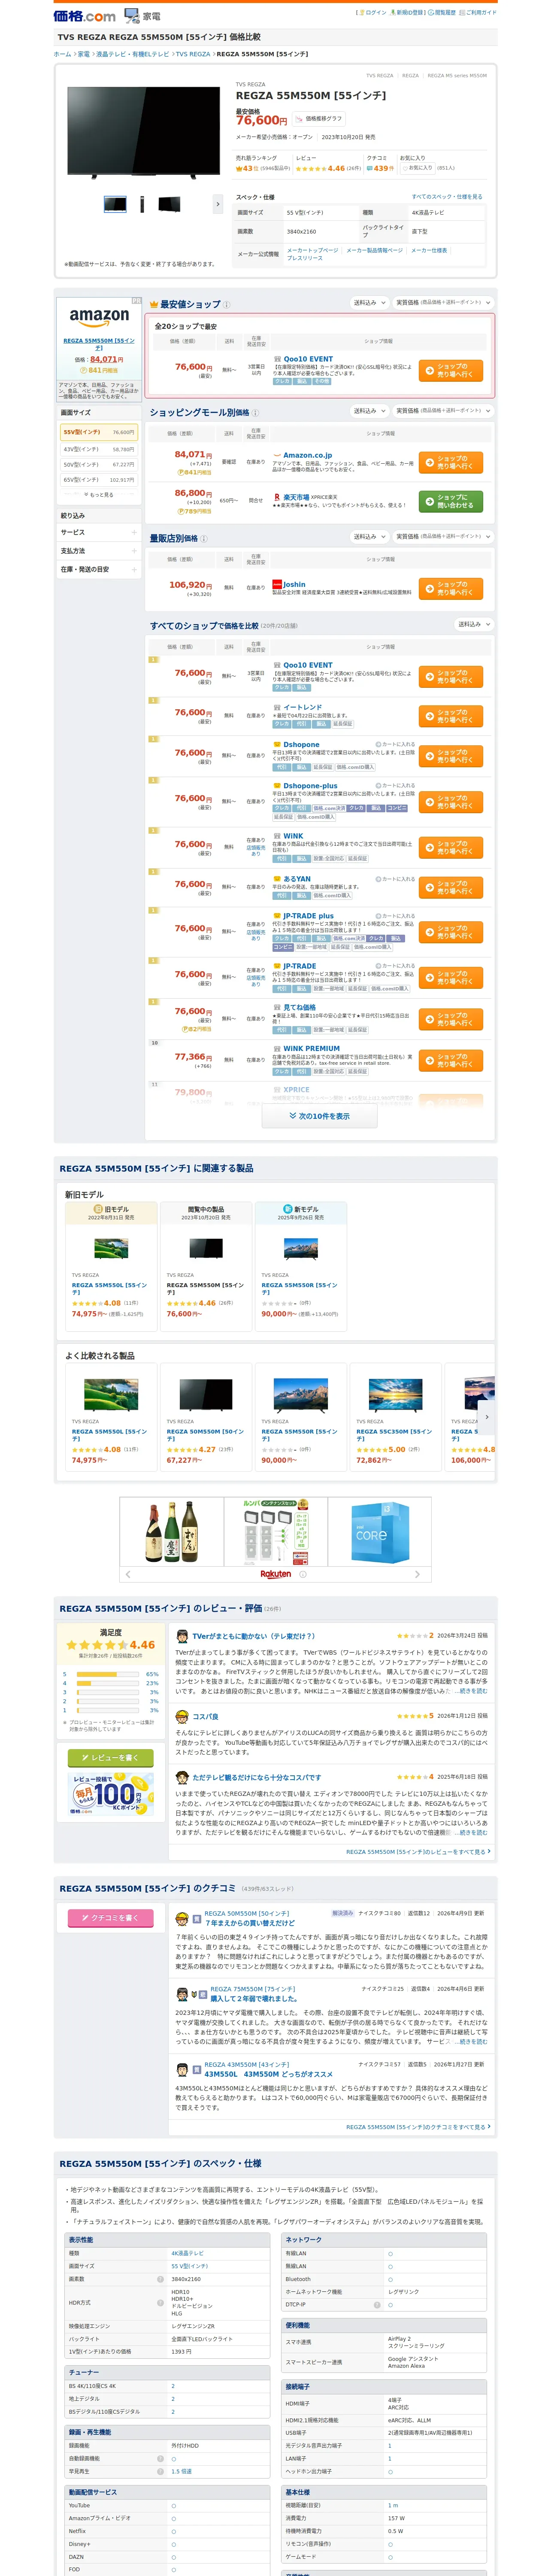Show next product image thumbnails arrow
This screenshot has height=2576, width=551.
[x=218, y=204]
